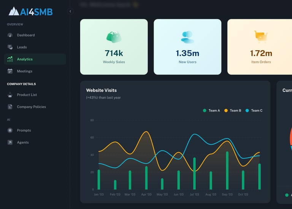Click the (+43%) than last year subtitle
The width and height of the screenshot is (292, 209).
[103, 98]
